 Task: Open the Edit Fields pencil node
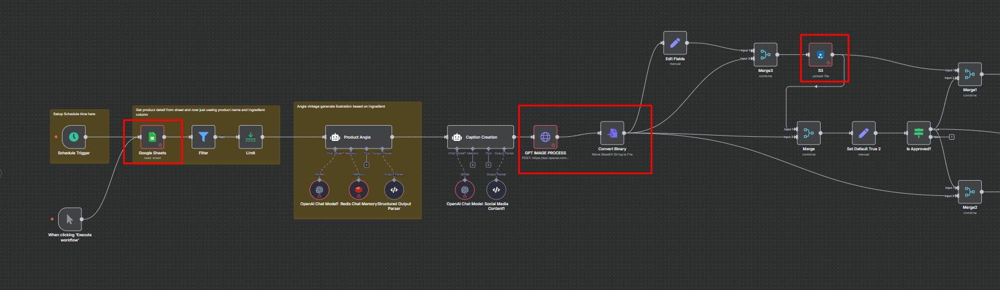(675, 43)
